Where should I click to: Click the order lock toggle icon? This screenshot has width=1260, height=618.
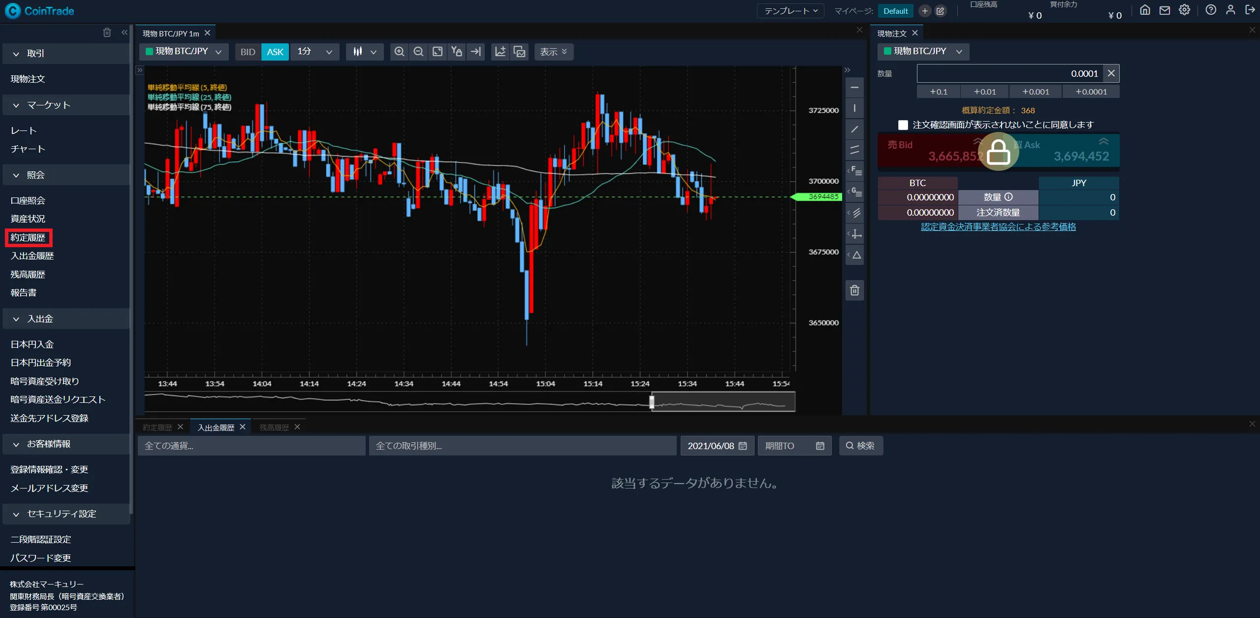pos(998,152)
